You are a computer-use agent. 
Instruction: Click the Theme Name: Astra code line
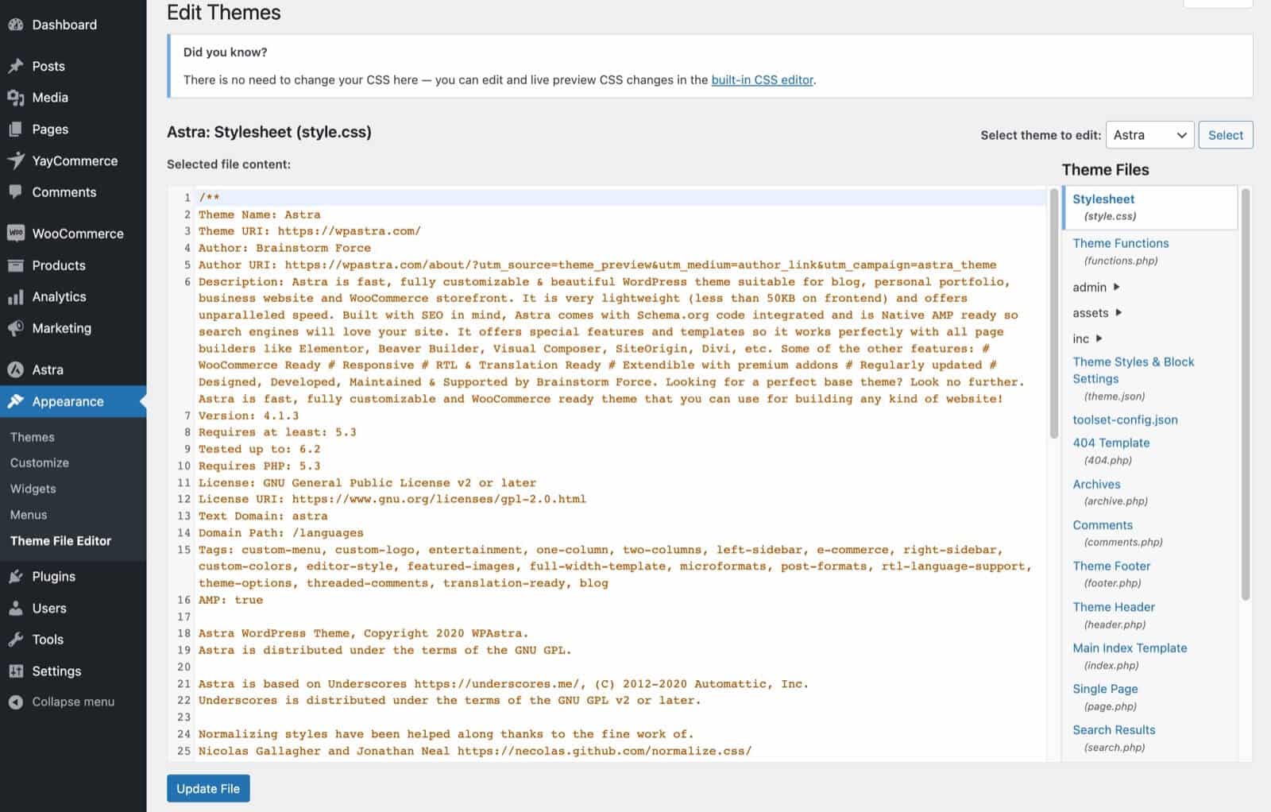(260, 215)
